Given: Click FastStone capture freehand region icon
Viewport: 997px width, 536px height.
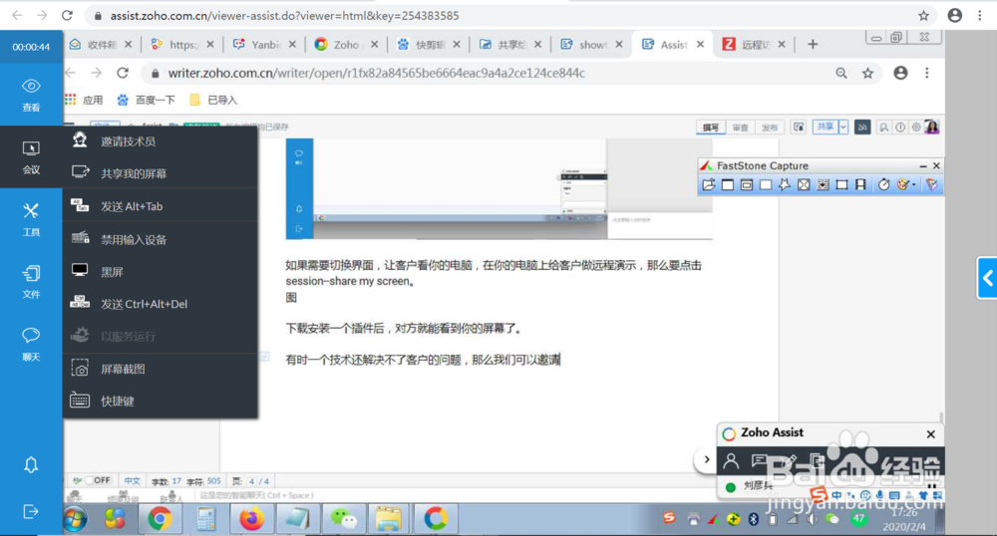Looking at the screenshot, I should pos(785,184).
